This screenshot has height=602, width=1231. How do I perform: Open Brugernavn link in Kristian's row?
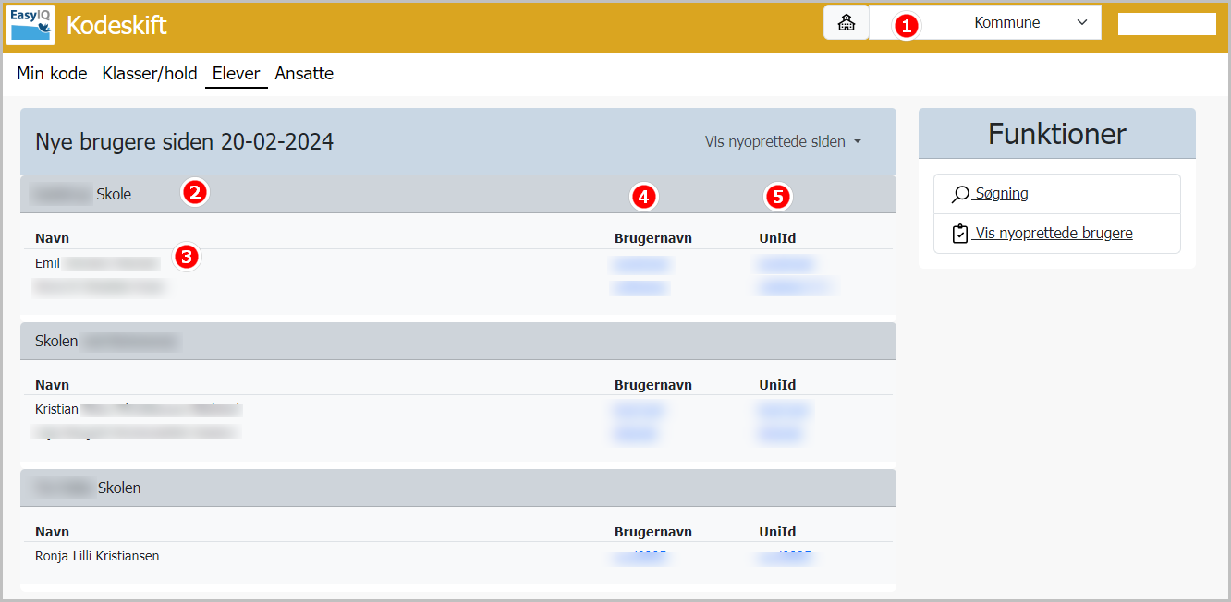[x=639, y=410]
